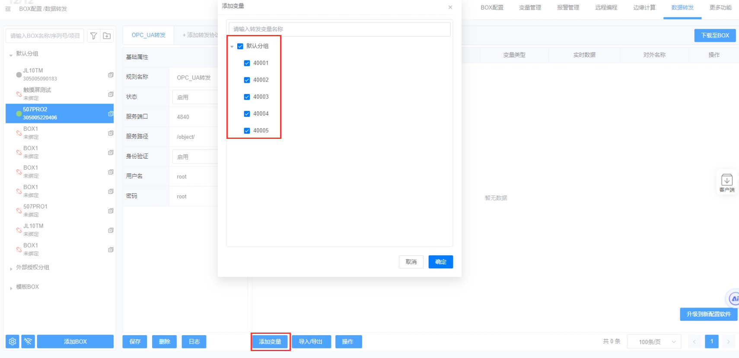Click the 保存 button
Screen dimensions: 739x358
(135, 342)
